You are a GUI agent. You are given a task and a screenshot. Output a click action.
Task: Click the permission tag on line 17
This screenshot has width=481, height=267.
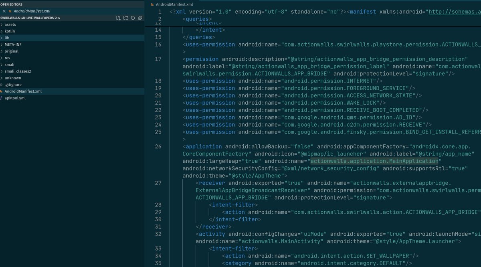[x=202, y=59]
